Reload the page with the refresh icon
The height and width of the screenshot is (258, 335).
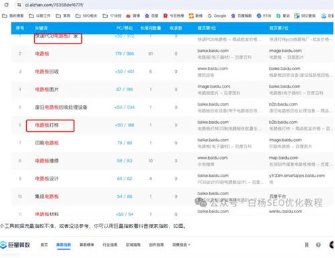7,5
